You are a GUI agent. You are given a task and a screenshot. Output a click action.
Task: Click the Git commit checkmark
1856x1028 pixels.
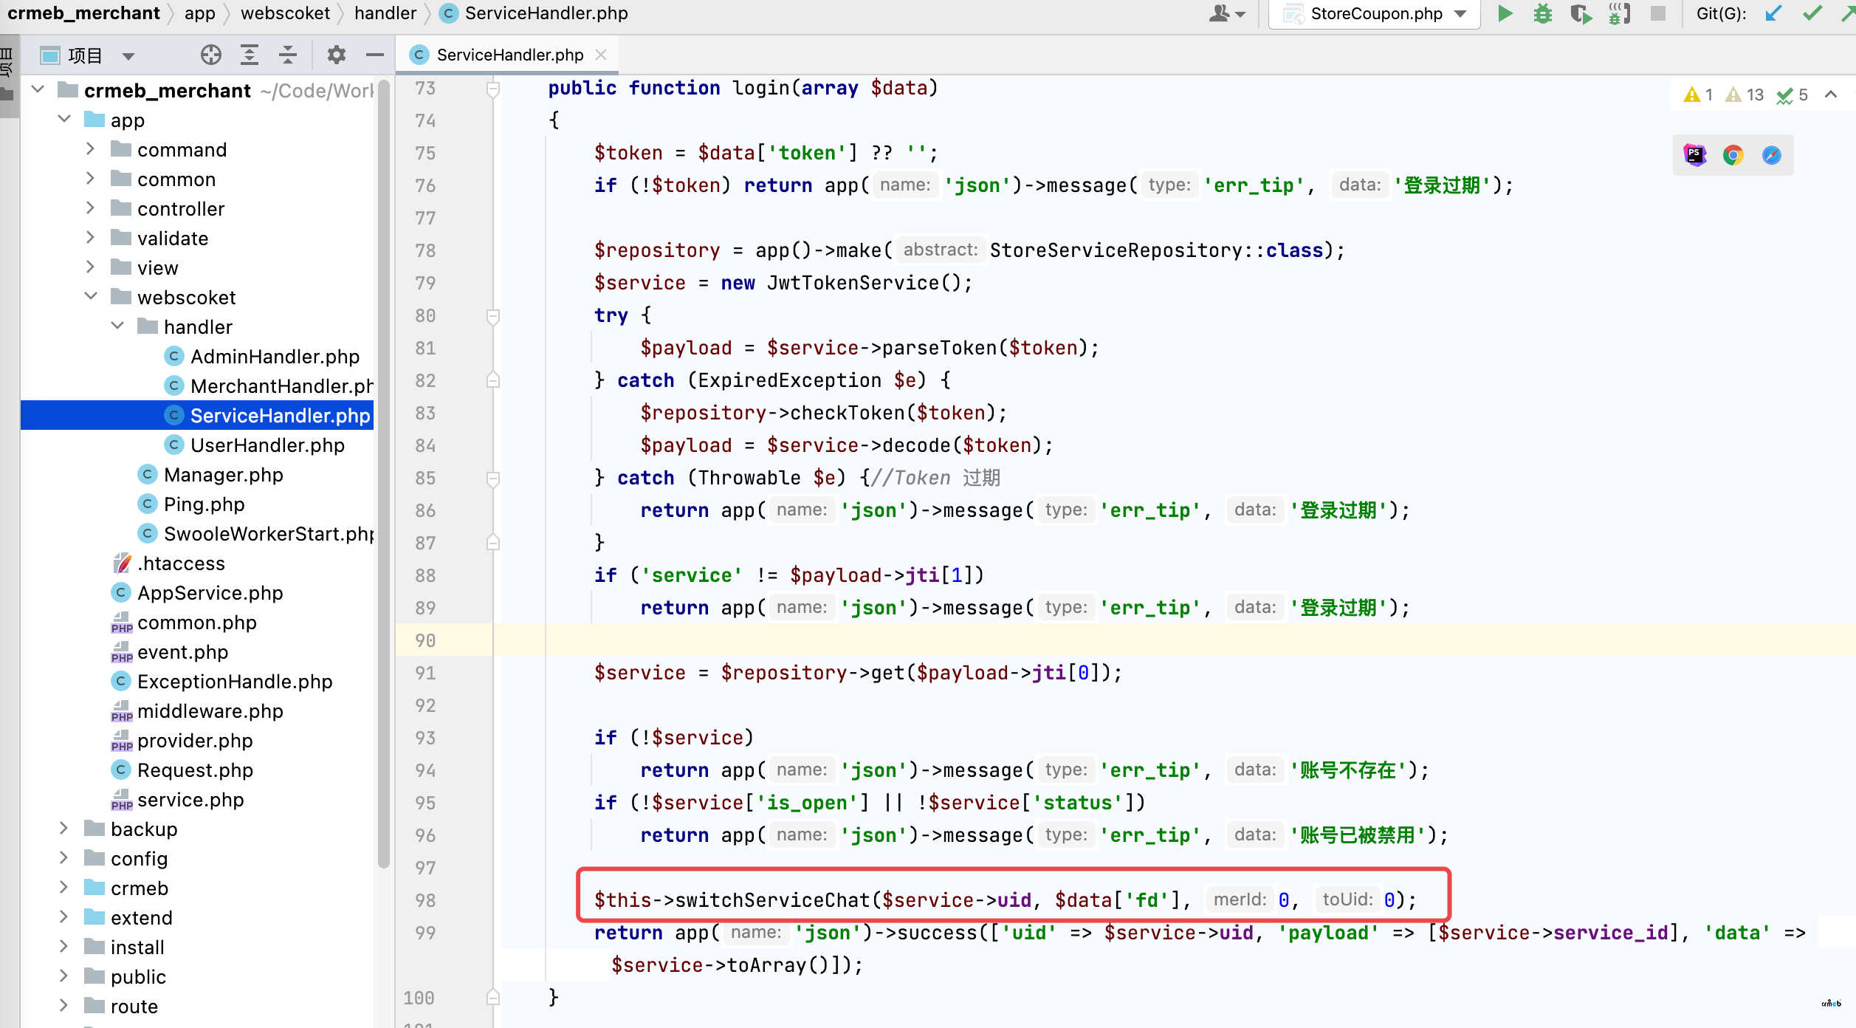coord(1812,13)
